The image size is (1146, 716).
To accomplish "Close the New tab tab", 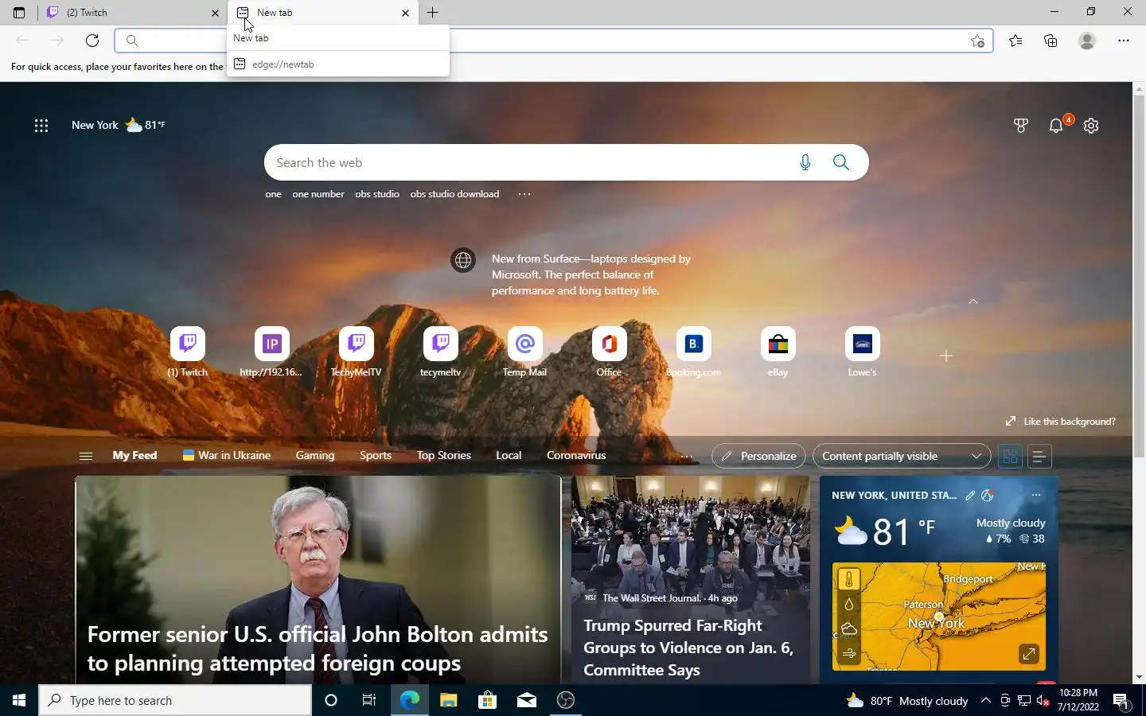I will (x=405, y=13).
